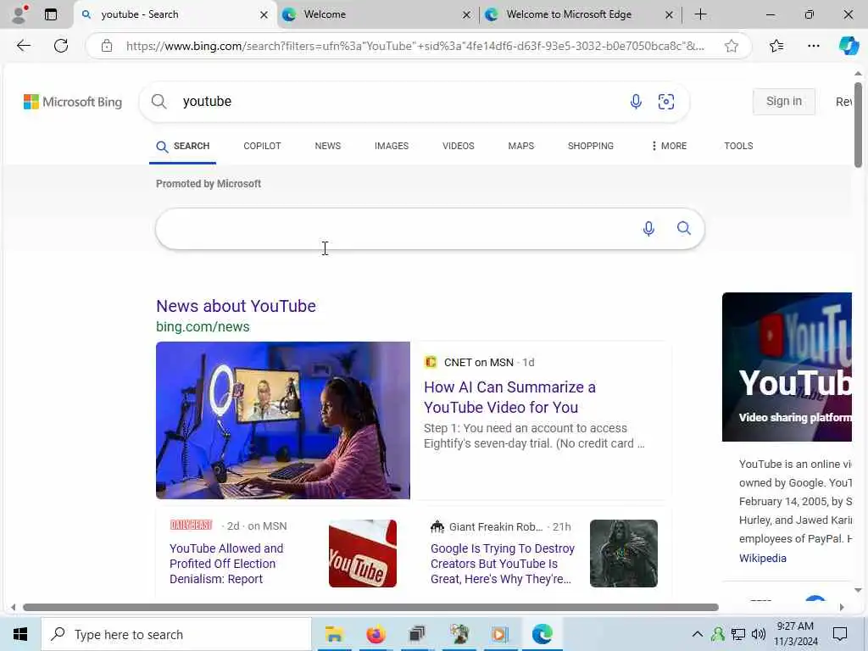The image size is (868, 651).
Task: Open a new tab with plus icon
Action: (700, 14)
